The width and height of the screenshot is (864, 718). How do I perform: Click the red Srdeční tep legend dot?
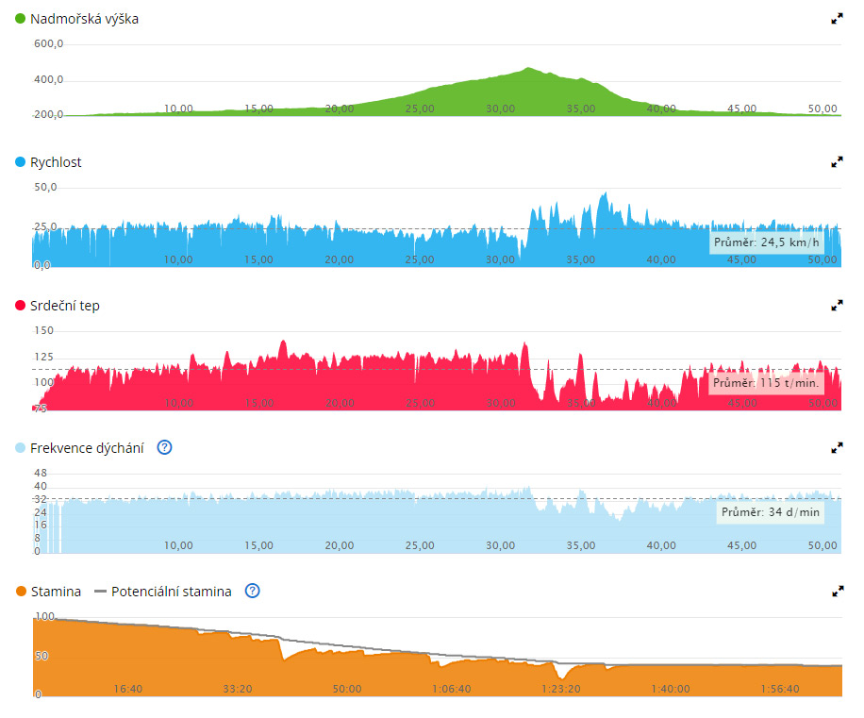point(21,306)
